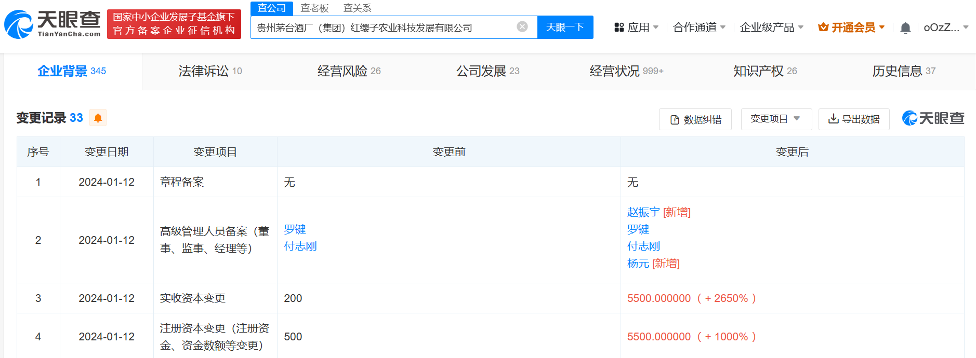Click the orange alert bell beside 变更记录

(x=98, y=118)
